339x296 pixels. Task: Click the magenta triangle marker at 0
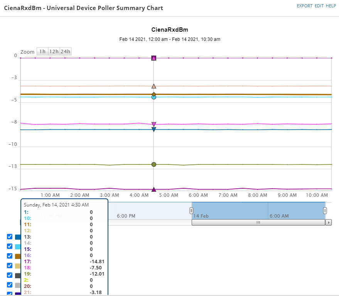[x=154, y=58]
